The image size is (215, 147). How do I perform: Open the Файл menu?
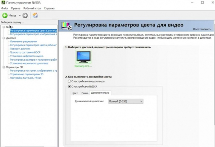point(5,8)
